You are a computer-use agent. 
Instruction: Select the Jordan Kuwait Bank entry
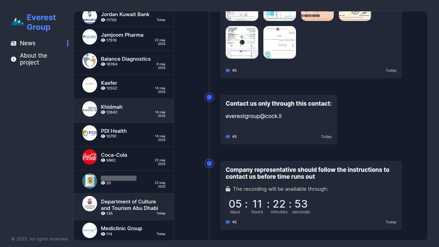(x=124, y=19)
